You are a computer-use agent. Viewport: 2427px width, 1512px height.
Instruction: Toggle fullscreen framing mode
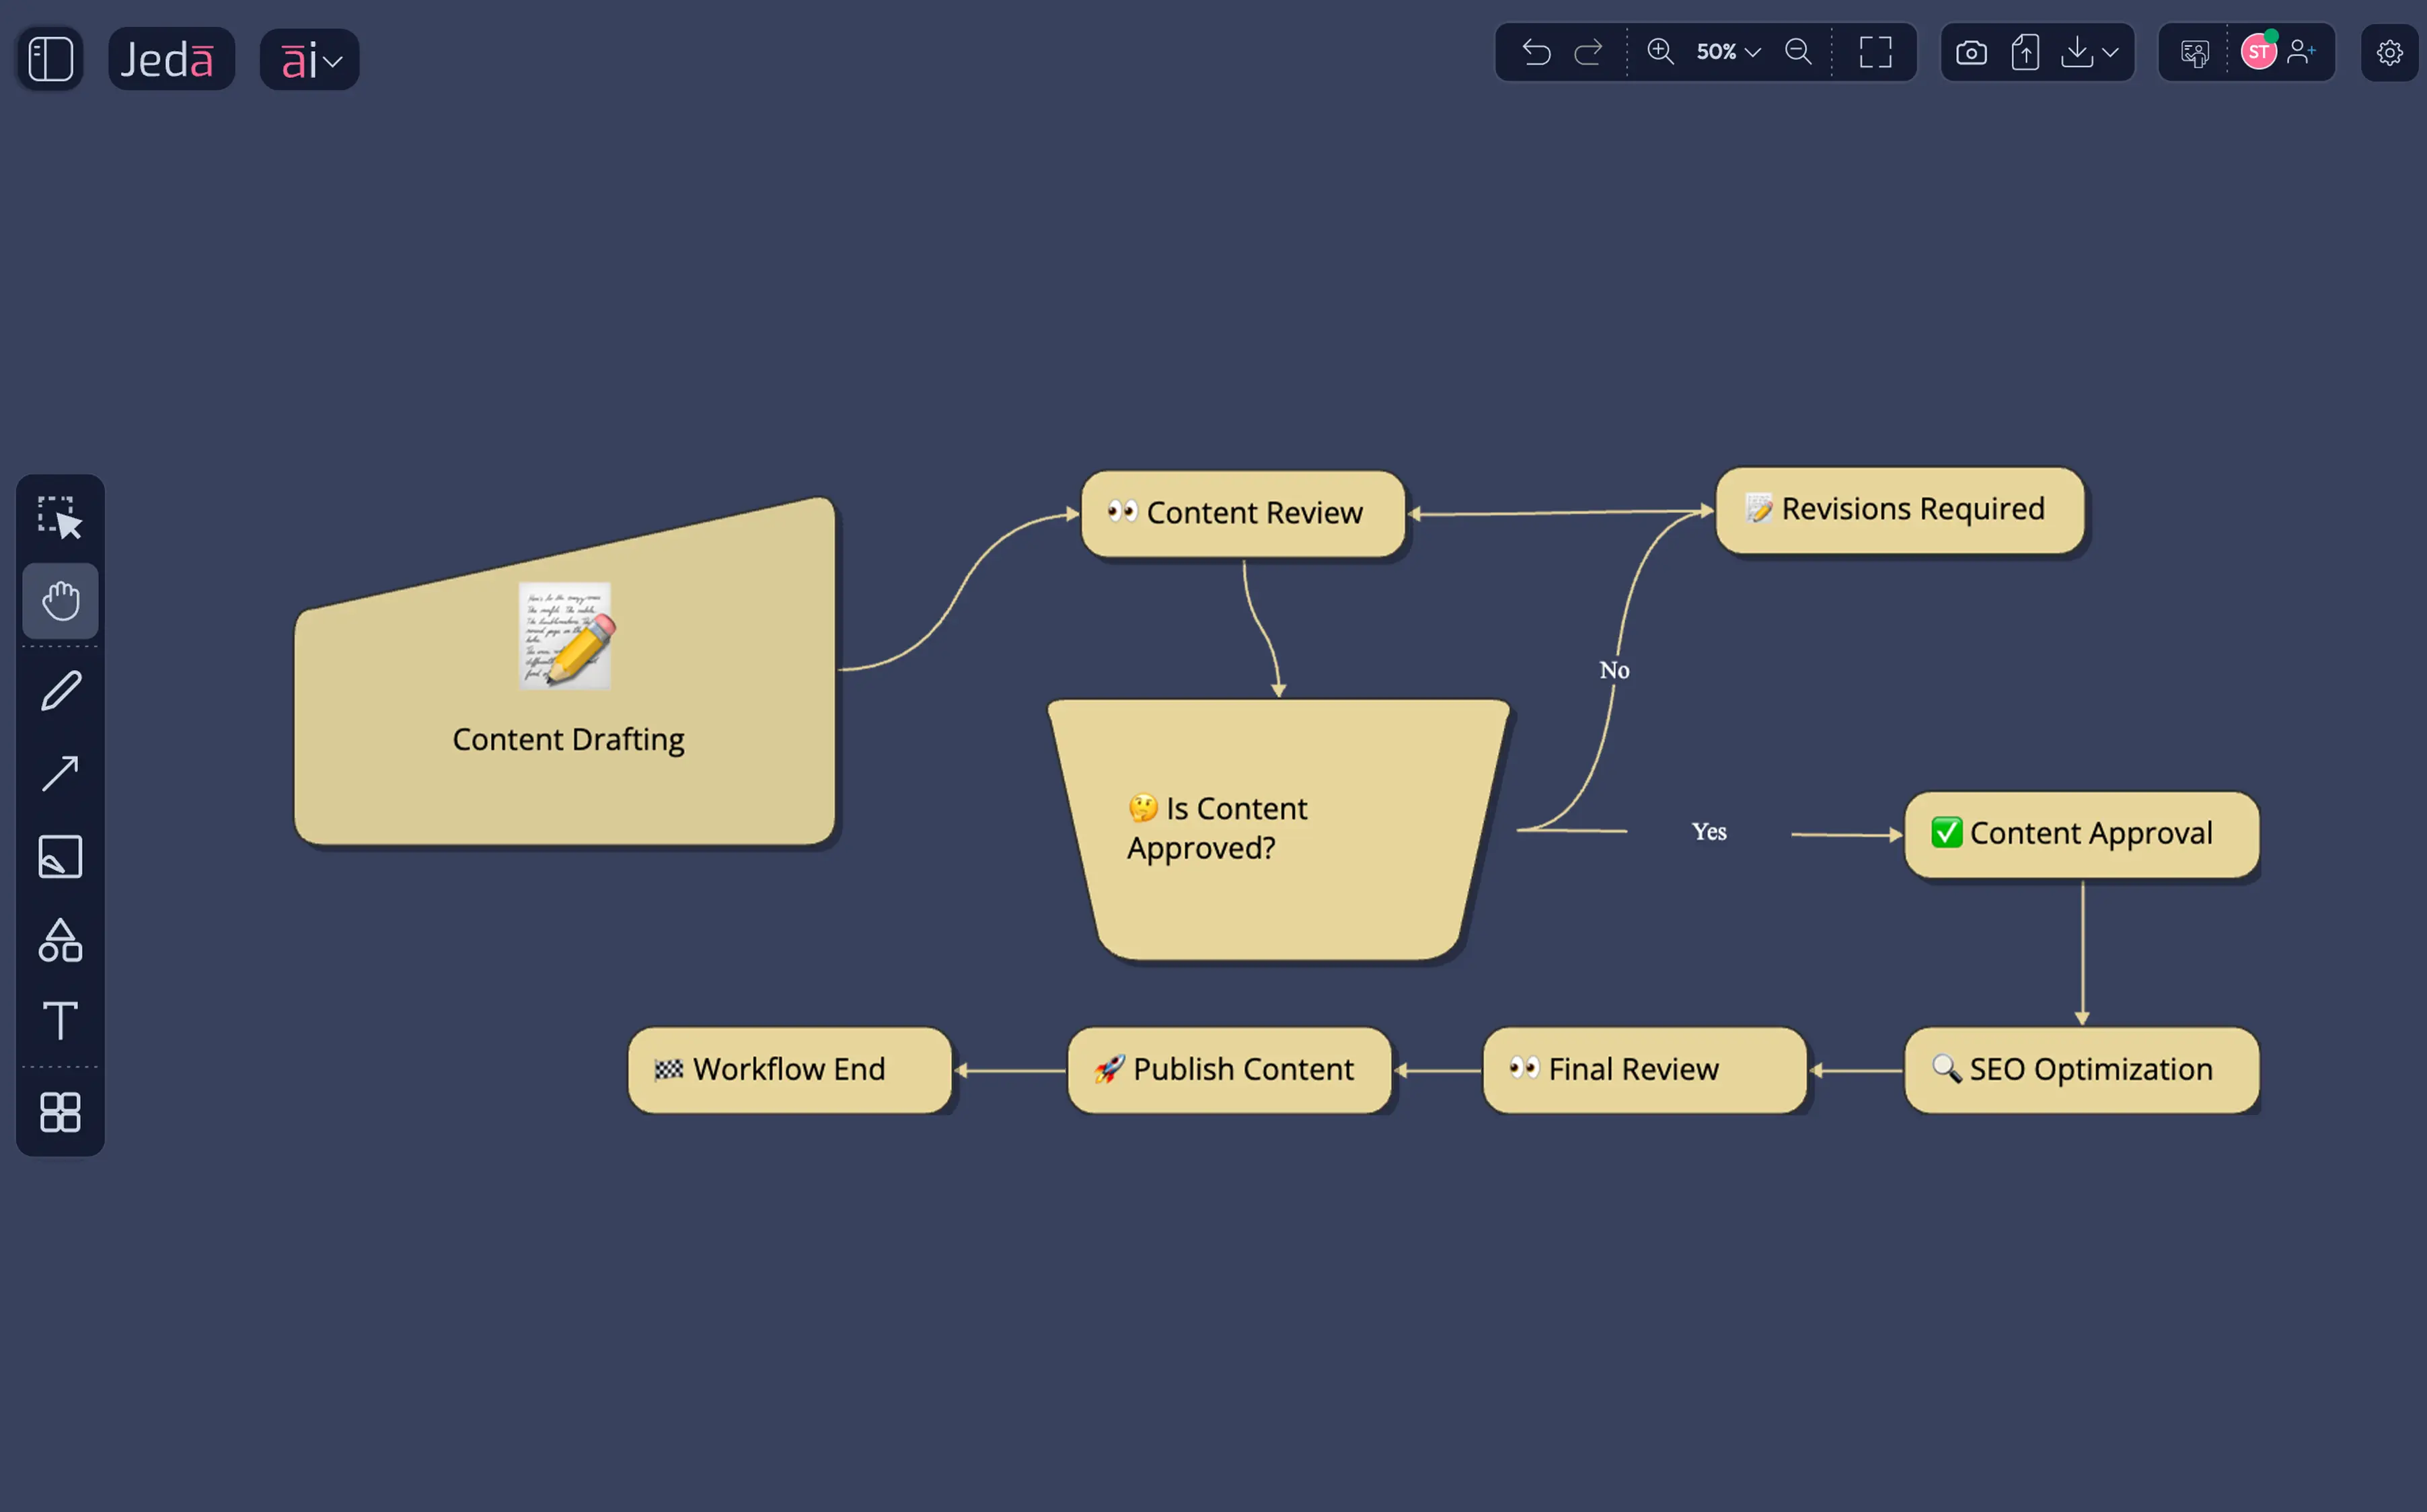[1875, 52]
